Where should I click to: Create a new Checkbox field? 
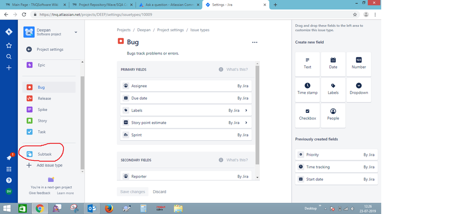tap(308, 116)
